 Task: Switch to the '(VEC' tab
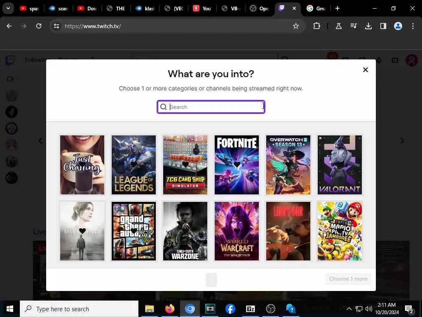(174, 9)
